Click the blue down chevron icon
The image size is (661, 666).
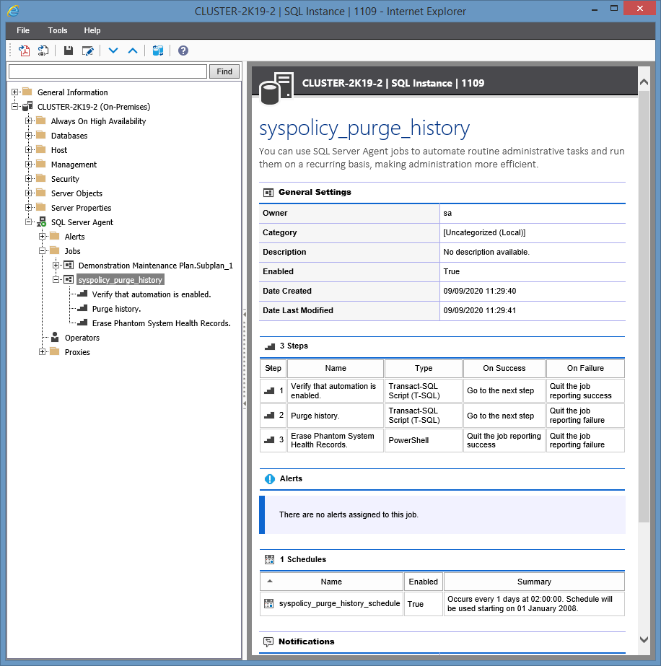[113, 51]
